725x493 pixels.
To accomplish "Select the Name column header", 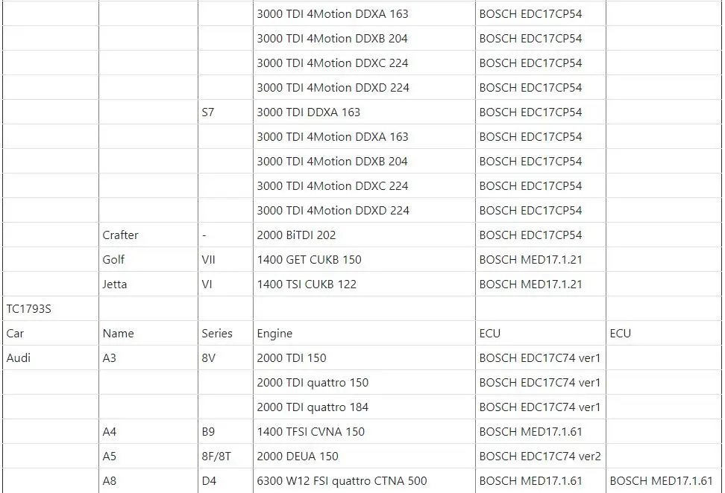I will [x=148, y=334].
